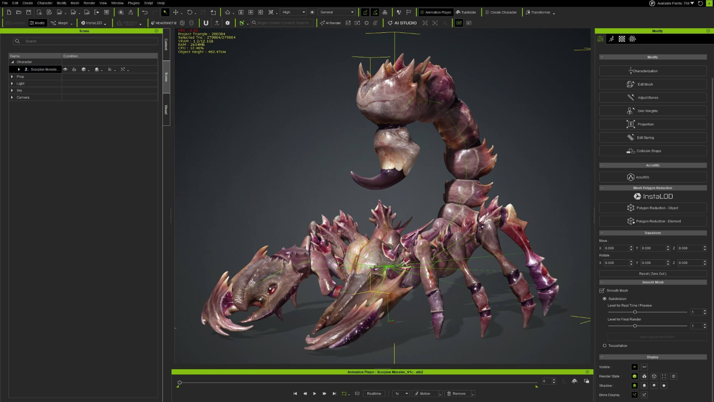Toggle Scorpion Monster lock icon
The width and height of the screenshot is (714, 402).
74,70
